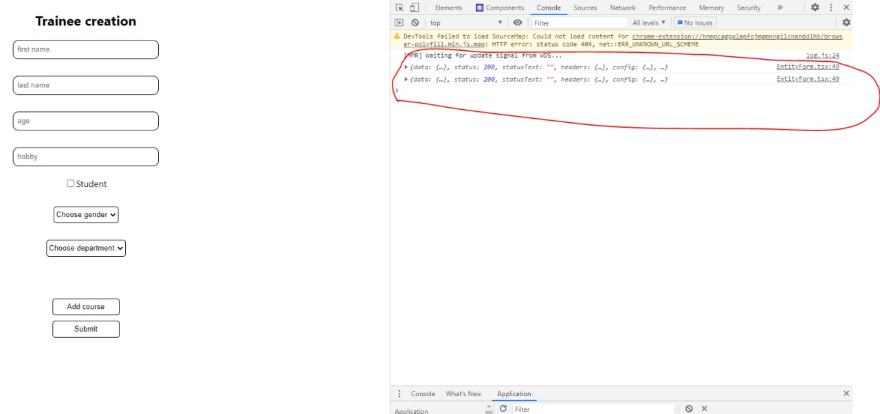Open the top JavaScript context dropdown
The height and width of the screenshot is (414, 880).
[466, 23]
